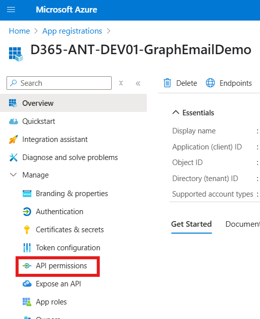This screenshot has width=260, height=319.
Task: Open Branding & properties
Action: [x=72, y=194]
